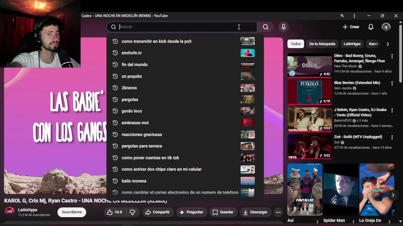
Task: Open options menu for Diles video
Action: pyautogui.click(x=392, y=56)
